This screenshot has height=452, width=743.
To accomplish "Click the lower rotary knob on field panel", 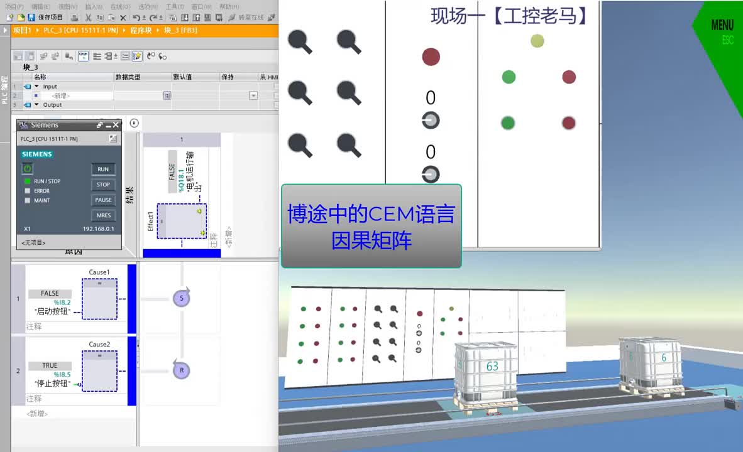I will 431,174.
